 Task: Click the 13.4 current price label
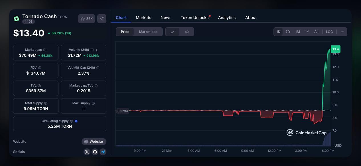coord(336,49)
